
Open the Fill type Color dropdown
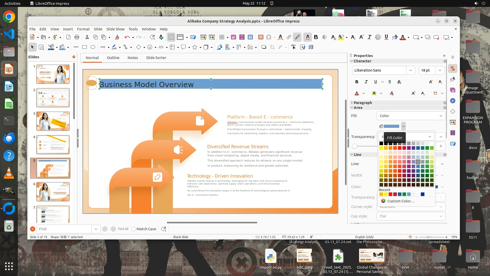point(411,116)
